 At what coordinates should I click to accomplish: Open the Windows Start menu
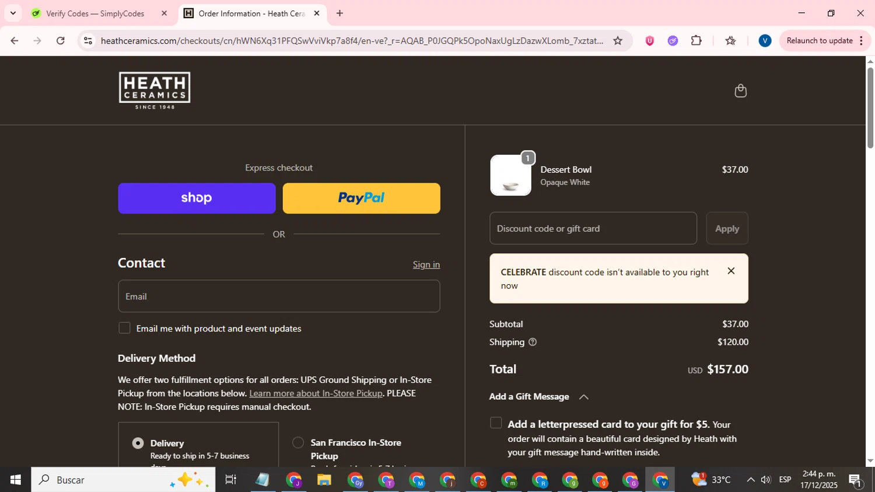[15, 480]
